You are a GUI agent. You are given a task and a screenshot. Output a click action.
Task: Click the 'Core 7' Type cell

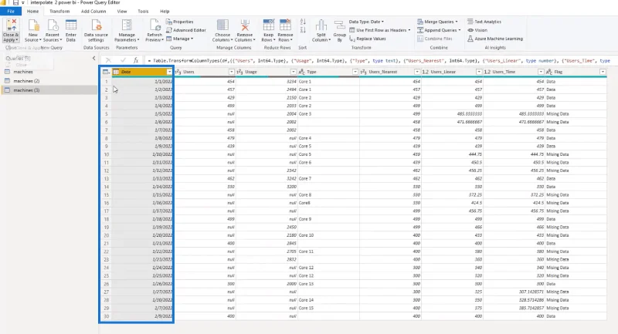click(328, 179)
